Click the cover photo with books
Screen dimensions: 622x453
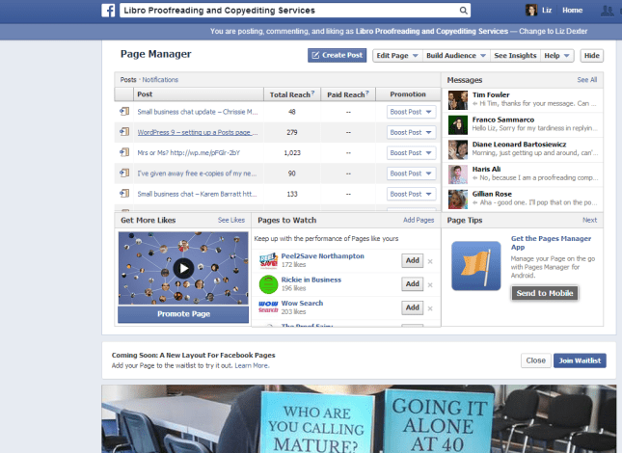[x=359, y=418]
